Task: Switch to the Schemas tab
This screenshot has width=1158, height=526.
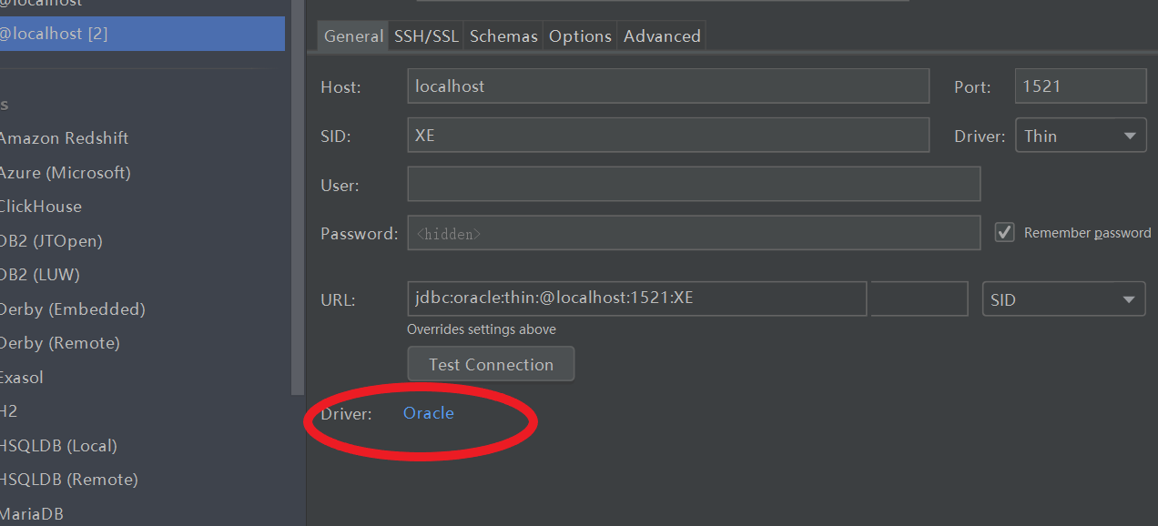Action: pyautogui.click(x=503, y=35)
